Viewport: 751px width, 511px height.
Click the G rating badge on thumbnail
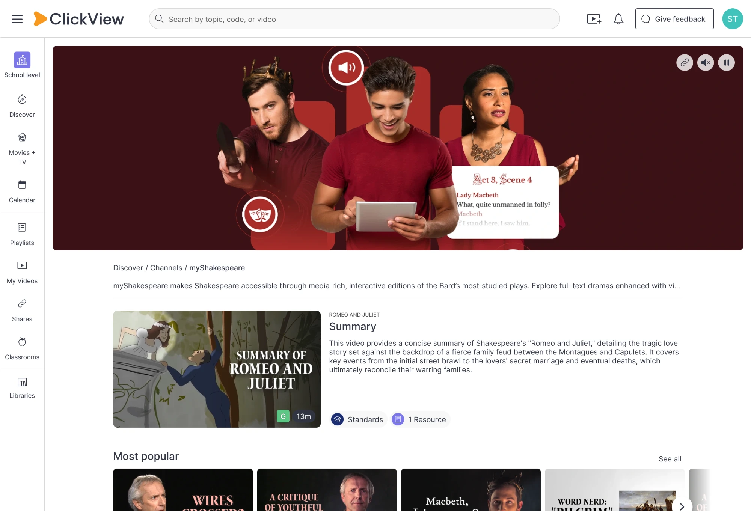(x=283, y=416)
